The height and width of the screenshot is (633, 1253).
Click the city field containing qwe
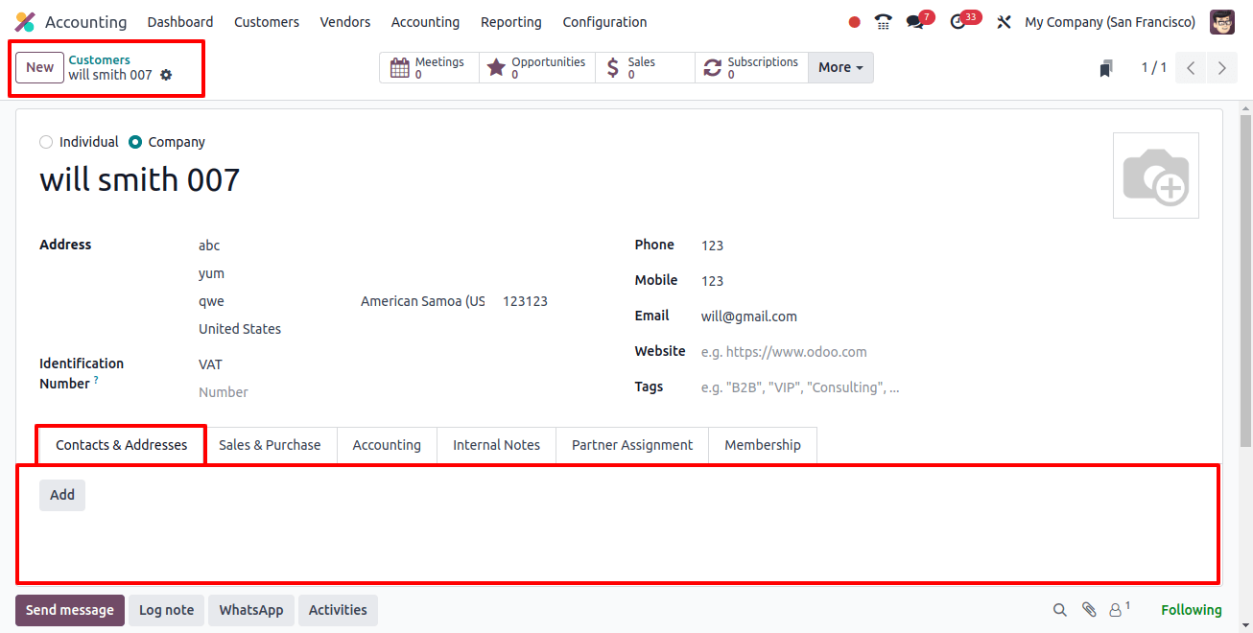pos(273,301)
